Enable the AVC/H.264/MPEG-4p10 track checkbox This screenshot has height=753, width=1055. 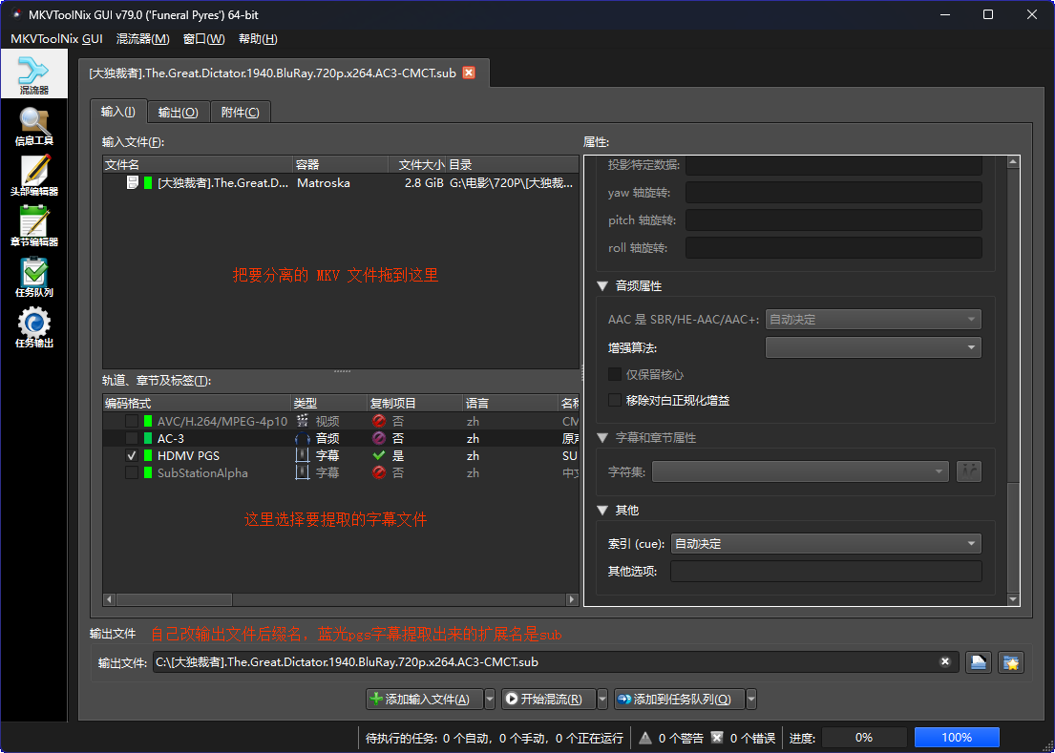click(131, 421)
